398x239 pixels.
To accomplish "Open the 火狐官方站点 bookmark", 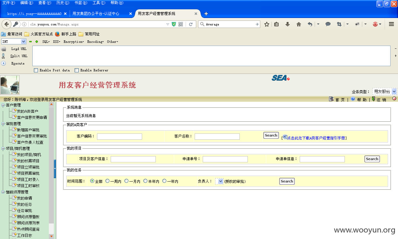I will pos(39,34).
